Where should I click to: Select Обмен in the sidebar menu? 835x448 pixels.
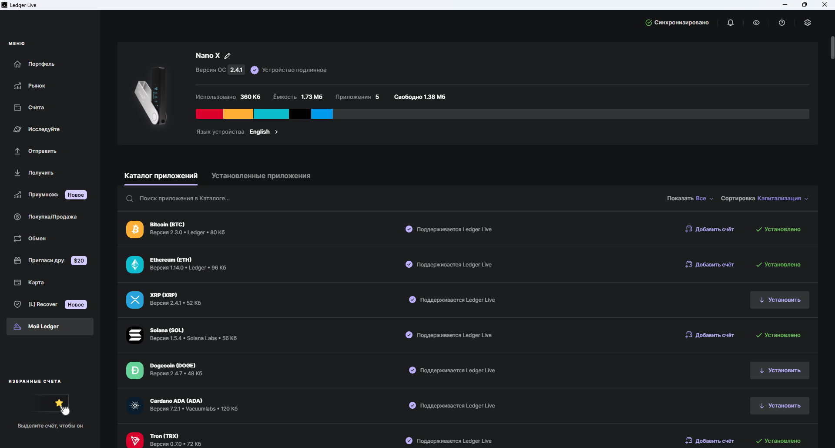50,239
